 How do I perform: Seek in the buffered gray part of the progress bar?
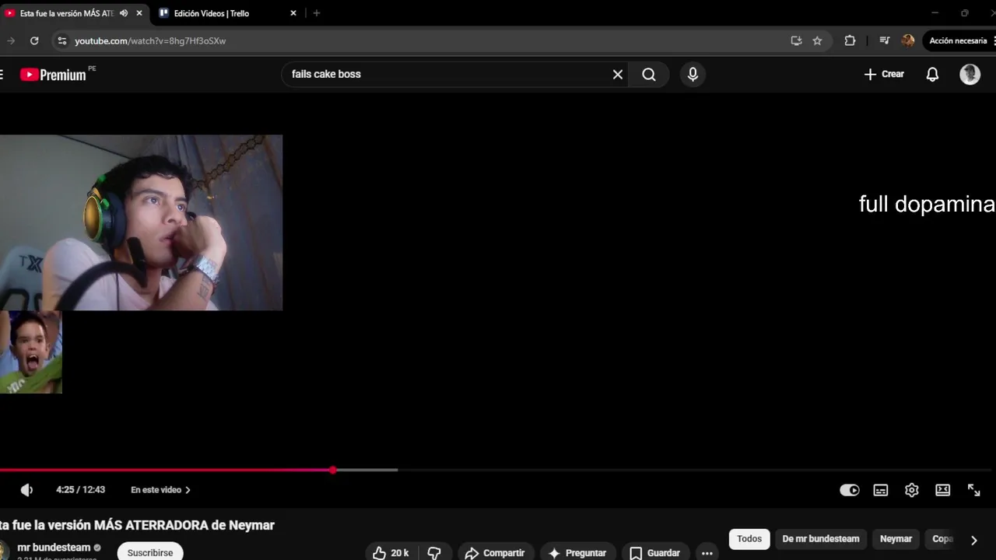click(x=367, y=470)
